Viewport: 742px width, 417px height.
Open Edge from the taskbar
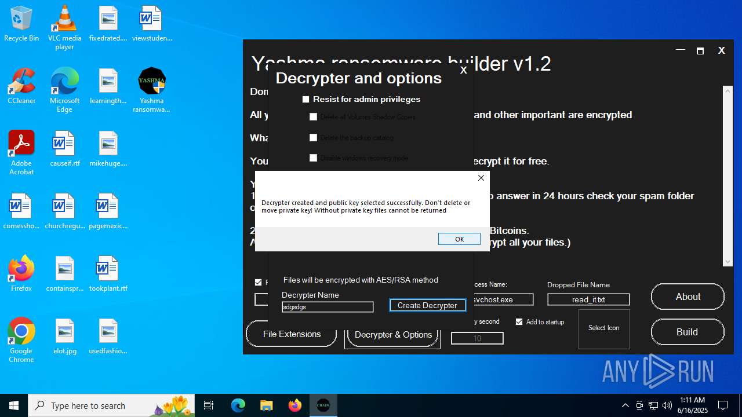238,405
